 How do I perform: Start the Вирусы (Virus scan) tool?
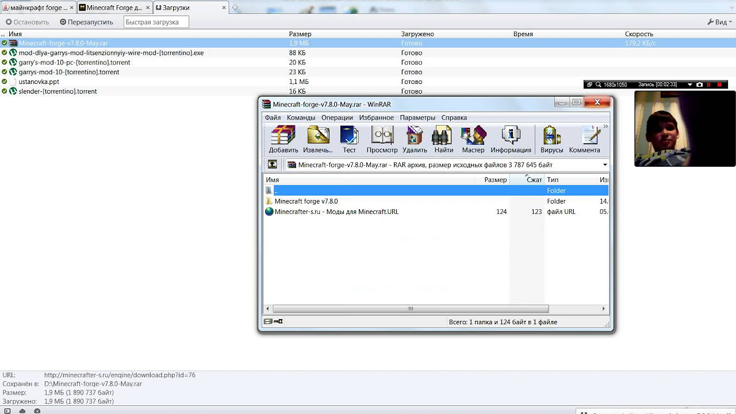click(x=552, y=140)
